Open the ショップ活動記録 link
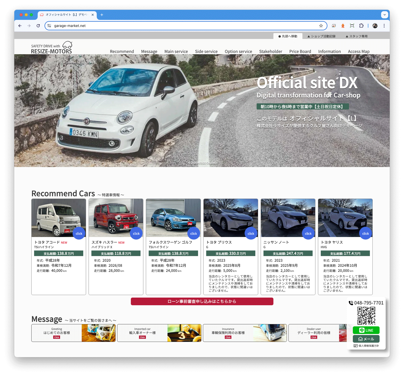404x376 pixels. 322,36
